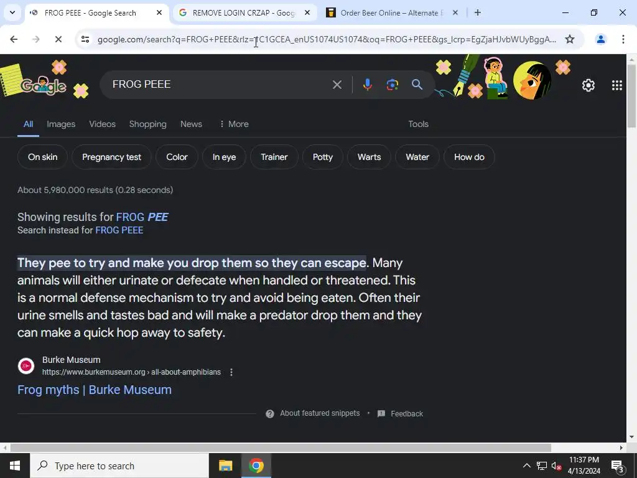The height and width of the screenshot is (478, 637).
Task: Apply the Water filter chip
Action: [417, 157]
